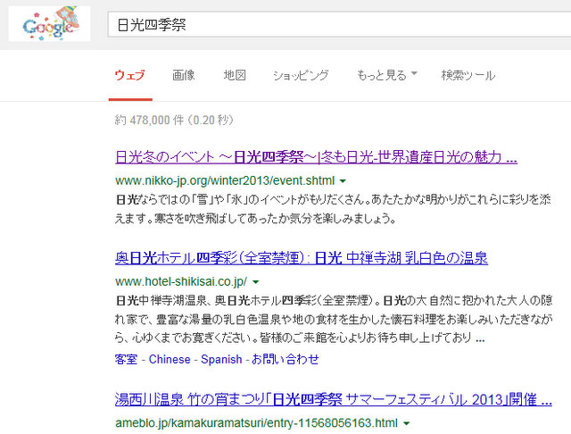Open 検索ツール search tools
571x434 pixels.
click(468, 75)
